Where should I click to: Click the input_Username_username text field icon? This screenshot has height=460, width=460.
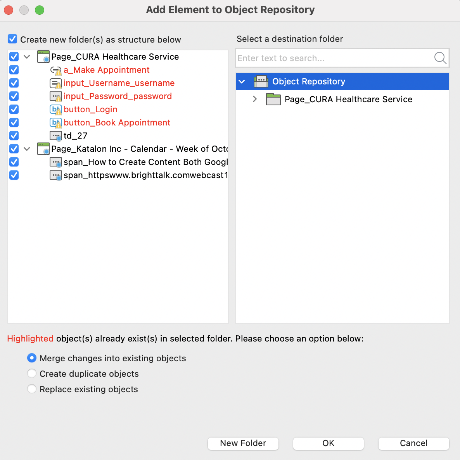56,83
